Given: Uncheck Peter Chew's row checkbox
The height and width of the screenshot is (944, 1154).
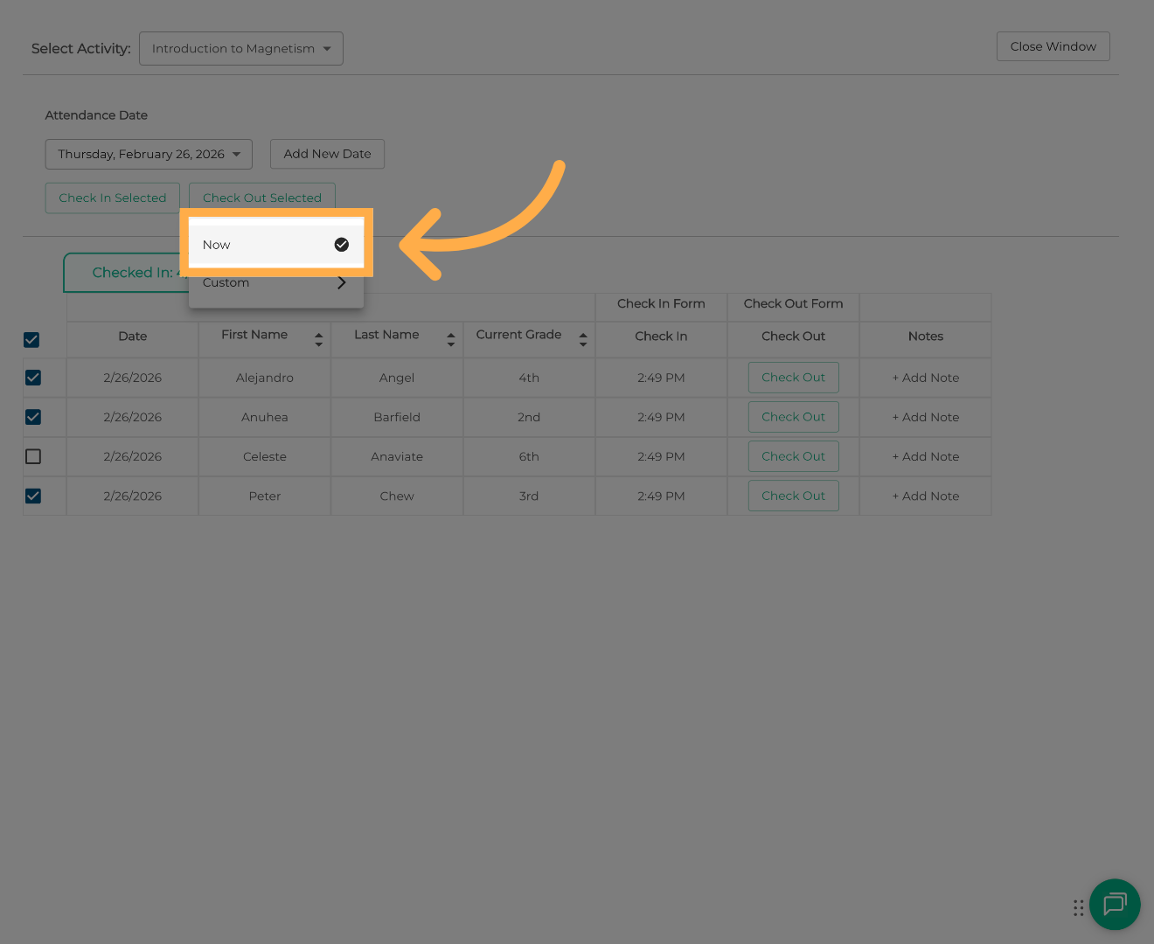Looking at the screenshot, I should (33, 496).
